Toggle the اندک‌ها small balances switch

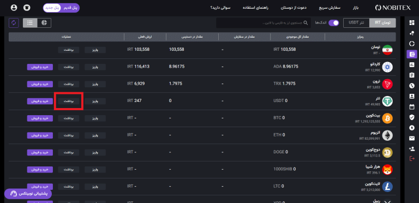tap(333, 23)
